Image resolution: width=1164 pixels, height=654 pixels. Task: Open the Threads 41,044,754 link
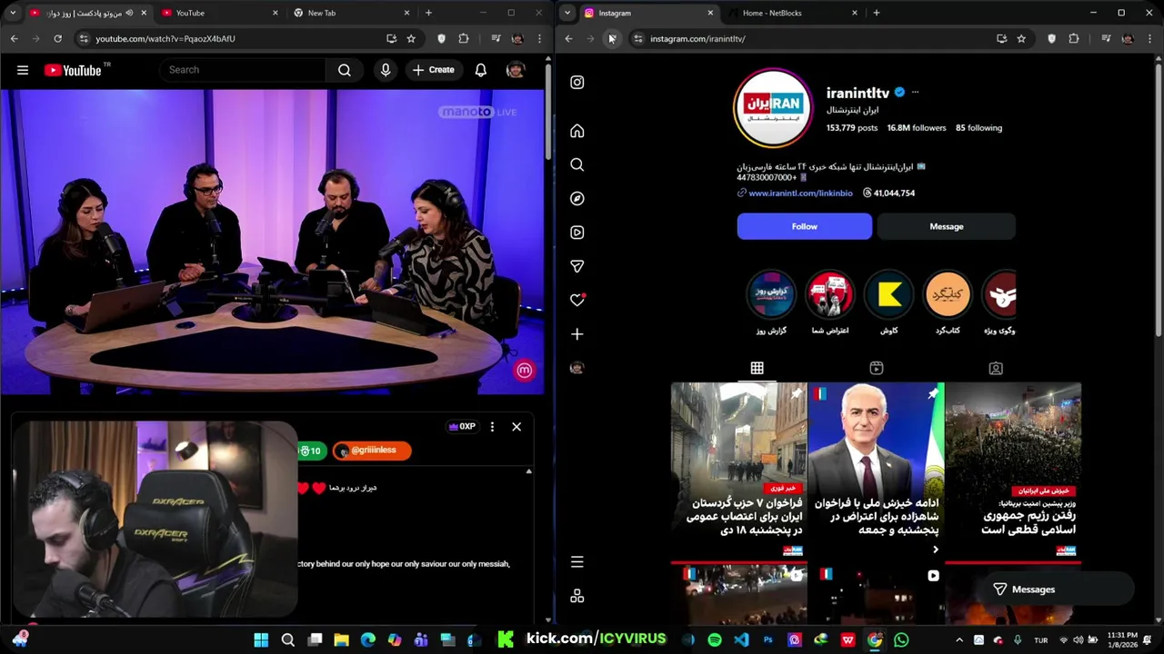point(888,193)
